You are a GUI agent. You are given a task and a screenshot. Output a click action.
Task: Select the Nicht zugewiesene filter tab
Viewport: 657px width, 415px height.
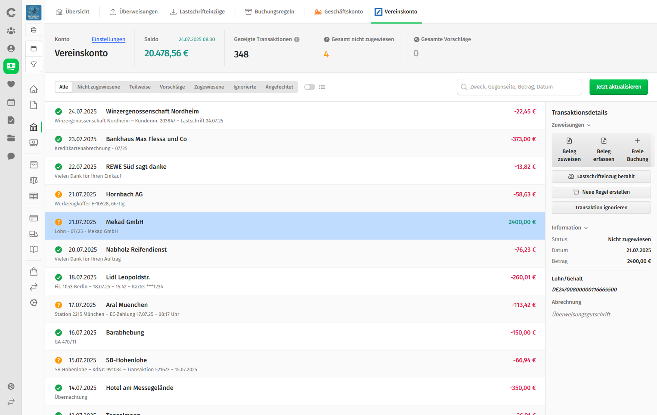pos(99,87)
